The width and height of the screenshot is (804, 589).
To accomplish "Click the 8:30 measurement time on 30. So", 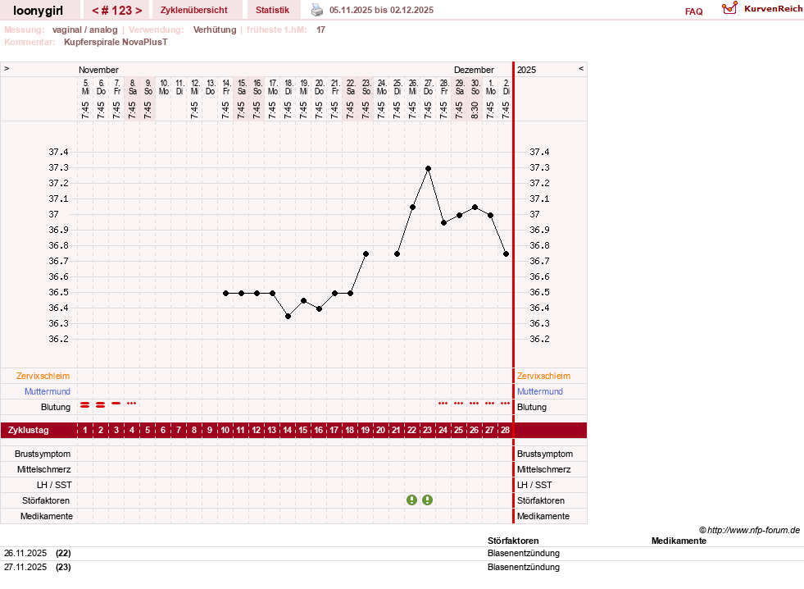I will click(x=475, y=110).
